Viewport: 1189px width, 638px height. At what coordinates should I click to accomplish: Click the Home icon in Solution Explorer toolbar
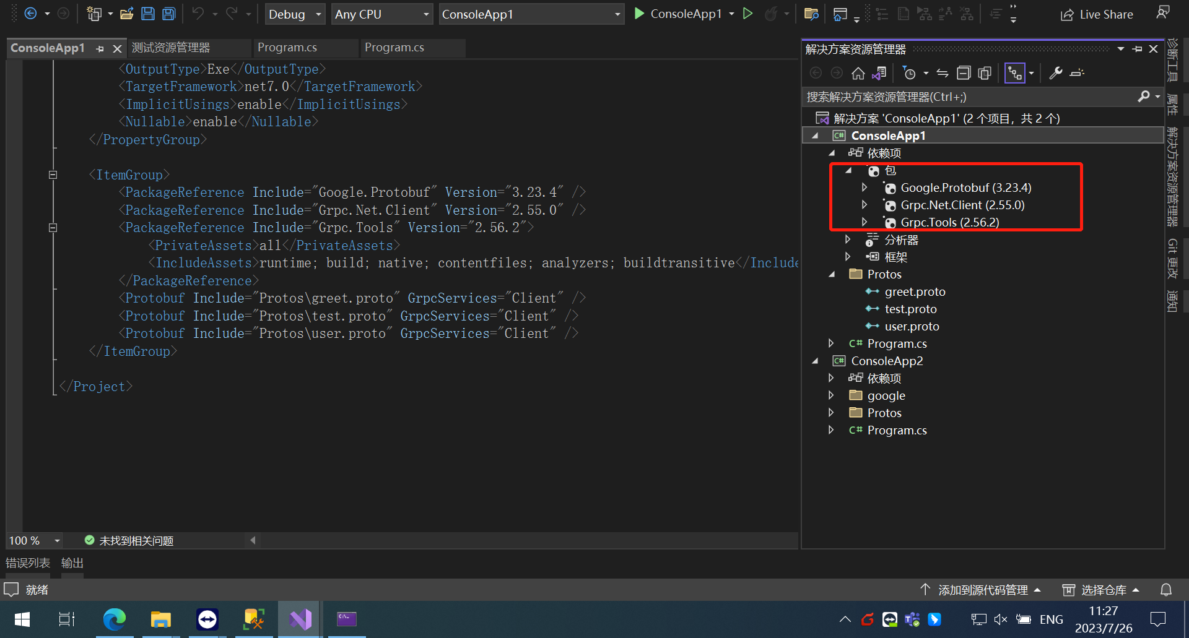(858, 73)
